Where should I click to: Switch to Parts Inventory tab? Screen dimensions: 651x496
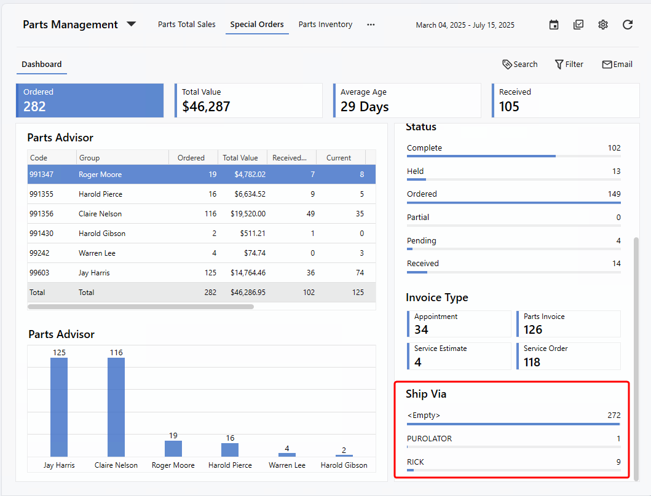click(325, 25)
